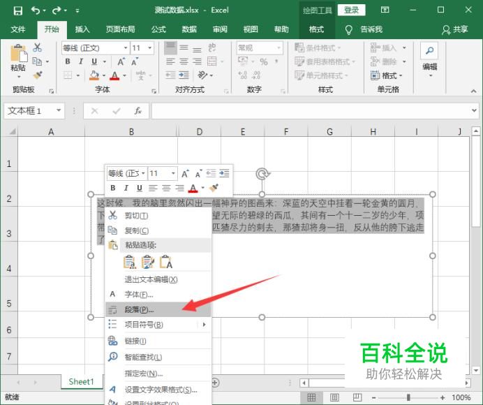Click the format painter in the mini toolbar

214,188
